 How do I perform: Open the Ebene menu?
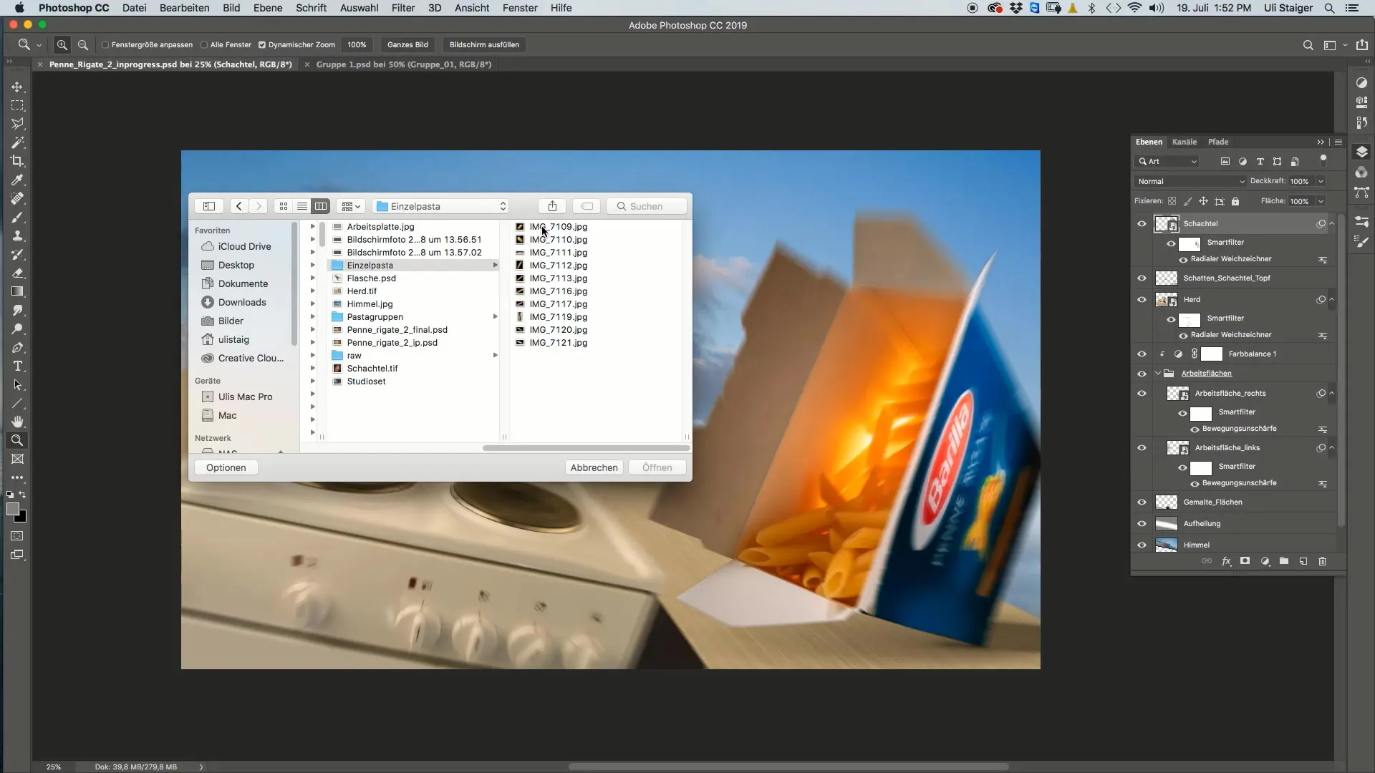(268, 8)
